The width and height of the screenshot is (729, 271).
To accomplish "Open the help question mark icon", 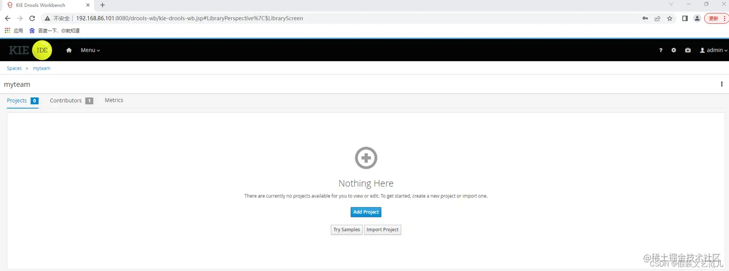I will [x=661, y=50].
